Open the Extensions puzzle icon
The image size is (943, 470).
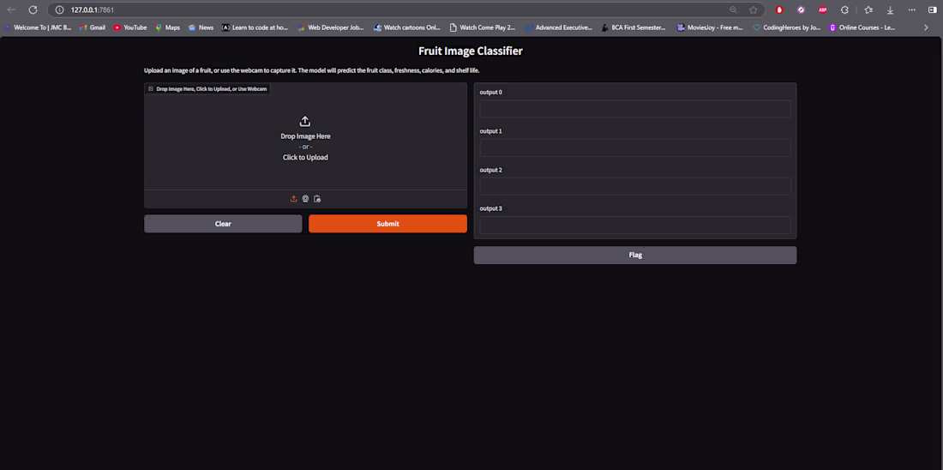tap(844, 9)
